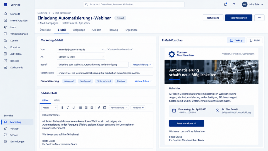Click into the email body editor
This screenshot has width=268, height=151.
pos(96,130)
